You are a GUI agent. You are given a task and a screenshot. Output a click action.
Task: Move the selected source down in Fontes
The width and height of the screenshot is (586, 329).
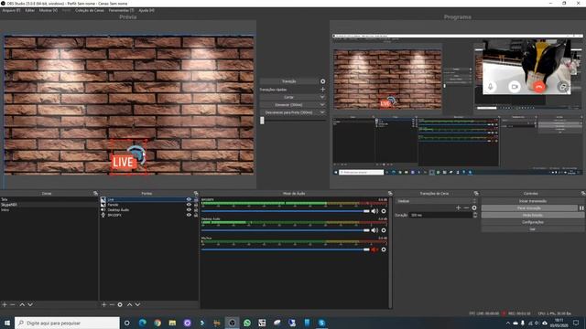pos(137,304)
